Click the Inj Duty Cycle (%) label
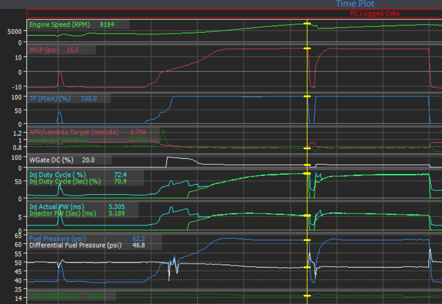The height and width of the screenshot is (304, 442). [57, 175]
